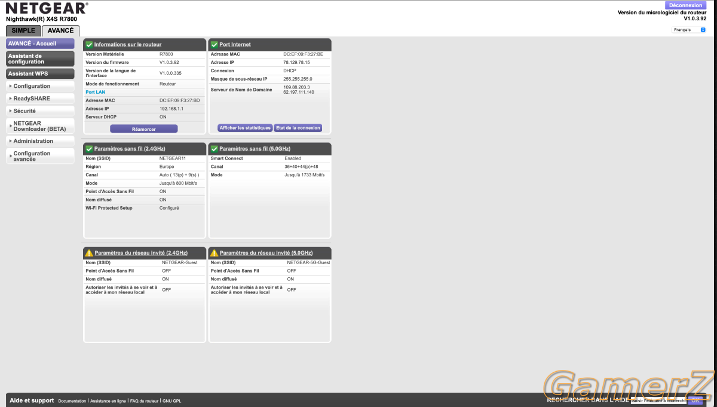717x407 pixels.
Task: Click Etat de la connexion button
Action: click(298, 128)
